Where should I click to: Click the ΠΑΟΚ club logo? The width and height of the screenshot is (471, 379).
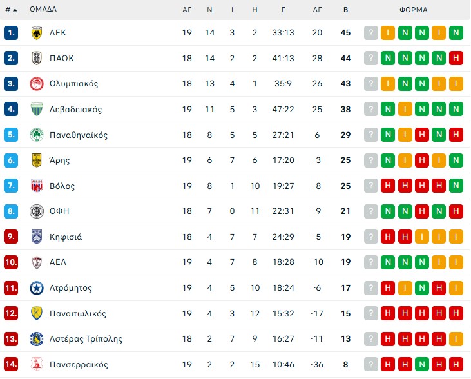tap(36, 58)
